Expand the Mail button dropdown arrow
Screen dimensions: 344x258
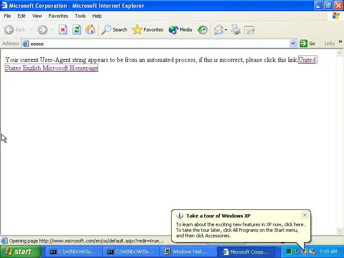coord(226,30)
